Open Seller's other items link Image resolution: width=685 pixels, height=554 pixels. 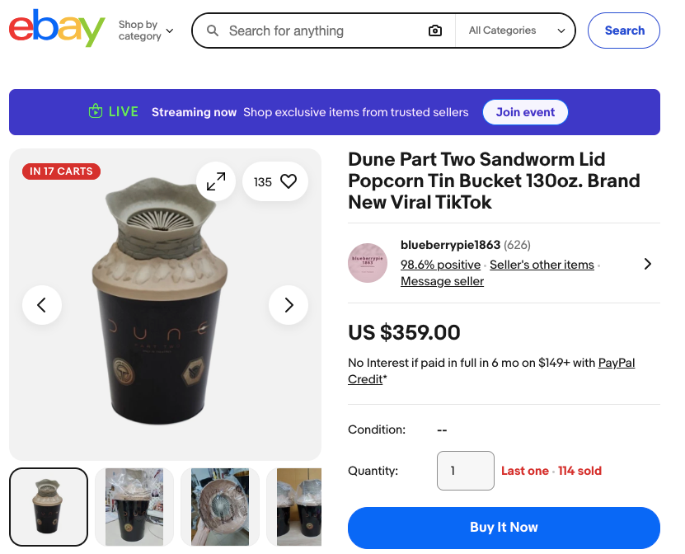click(542, 265)
